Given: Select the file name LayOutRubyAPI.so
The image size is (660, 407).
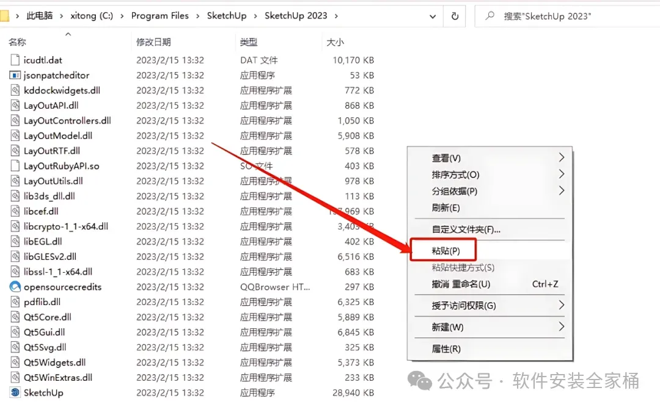Looking at the screenshot, I should tap(62, 166).
